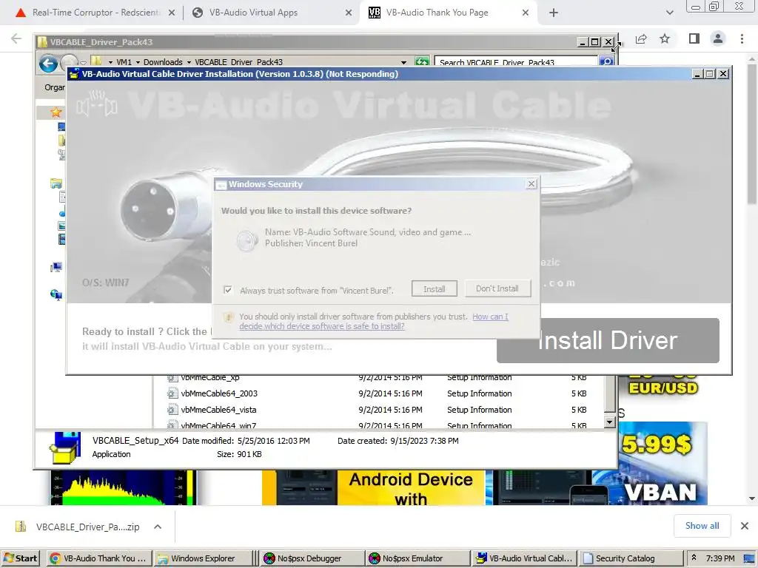Expand download item options chevron
Image resolution: width=758 pixels, height=568 pixels.
coord(158,527)
